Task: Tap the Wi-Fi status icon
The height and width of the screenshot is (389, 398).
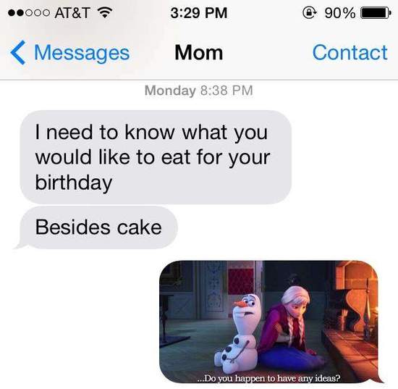Action: click(105, 12)
